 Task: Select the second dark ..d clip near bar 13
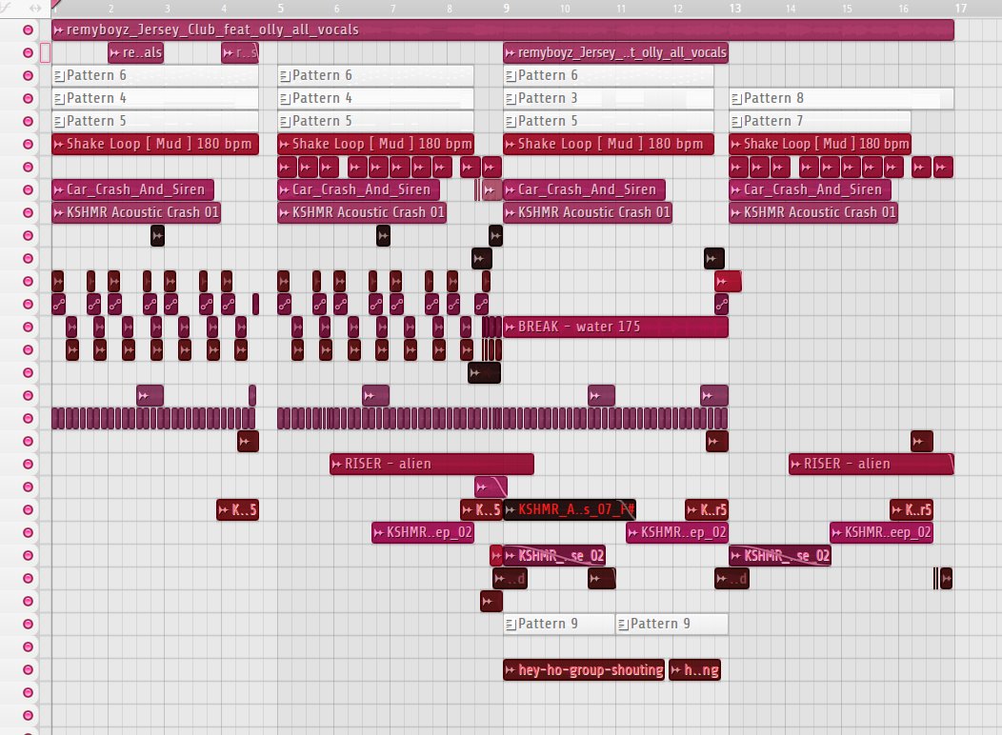click(731, 579)
